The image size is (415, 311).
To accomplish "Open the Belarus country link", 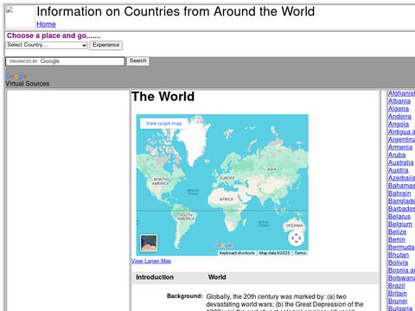I will tap(399, 217).
